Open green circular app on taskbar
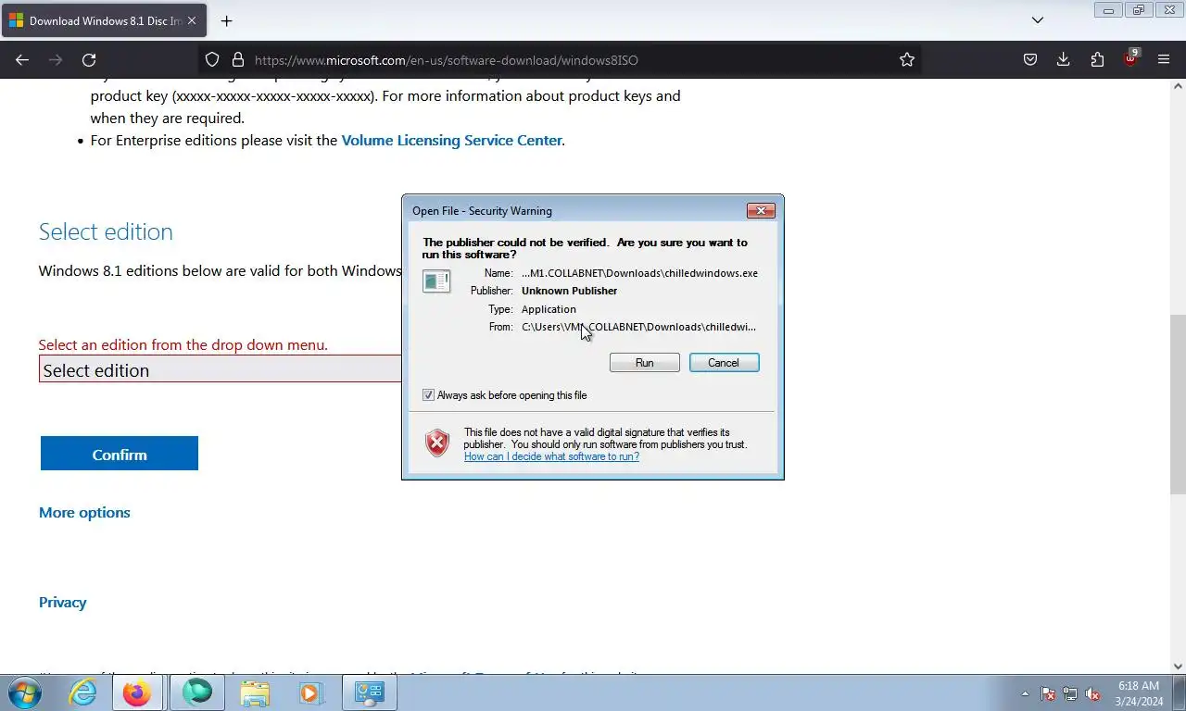This screenshot has width=1186, height=711. click(x=197, y=692)
